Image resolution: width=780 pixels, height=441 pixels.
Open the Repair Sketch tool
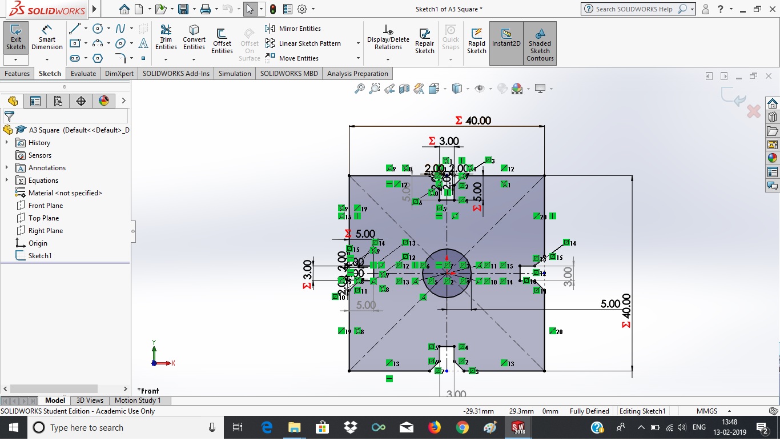424,41
